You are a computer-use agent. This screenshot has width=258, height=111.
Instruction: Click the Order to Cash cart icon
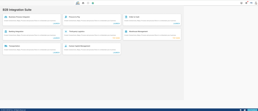(126, 17)
